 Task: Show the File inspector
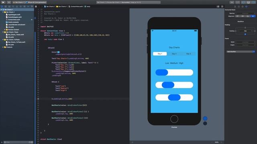point(235,6)
